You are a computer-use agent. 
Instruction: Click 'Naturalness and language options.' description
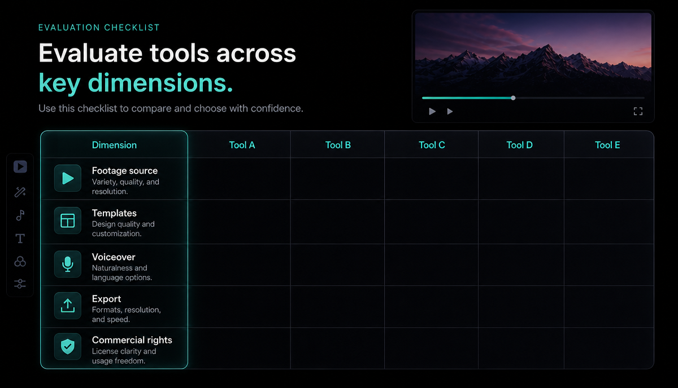pyautogui.click(x=122, y=273)
